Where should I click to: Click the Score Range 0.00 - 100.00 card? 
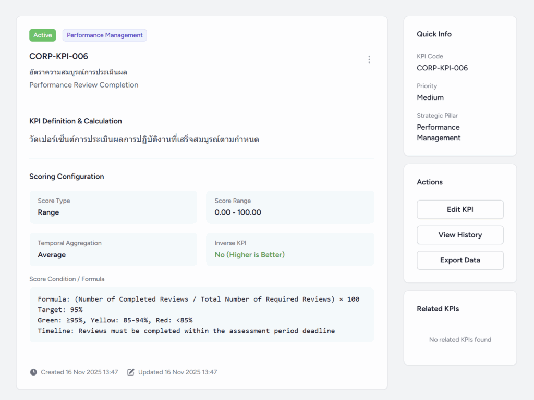pos(290,207)
